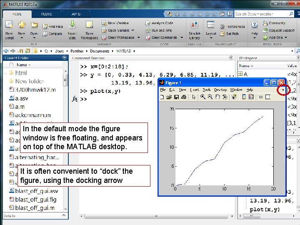Click Open File icon in Figure 1
The height and width of the screenshot is (225, 300).
pyautogui.click(x=169, y=97)
